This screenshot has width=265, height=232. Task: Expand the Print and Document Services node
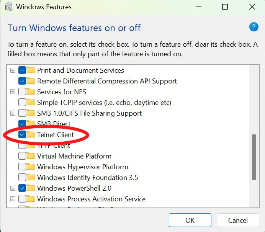(x=13, y=70)
